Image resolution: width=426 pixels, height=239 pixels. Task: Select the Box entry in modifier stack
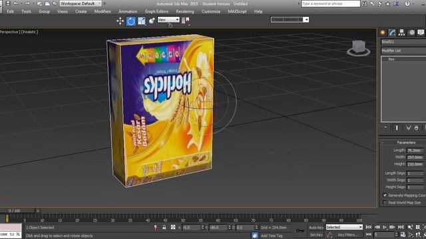coord(391,59)
